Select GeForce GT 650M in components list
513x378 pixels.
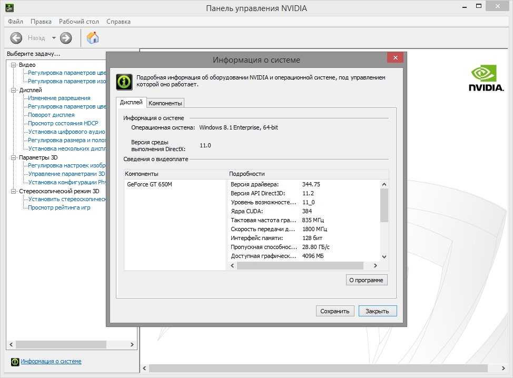coord(150,184)
